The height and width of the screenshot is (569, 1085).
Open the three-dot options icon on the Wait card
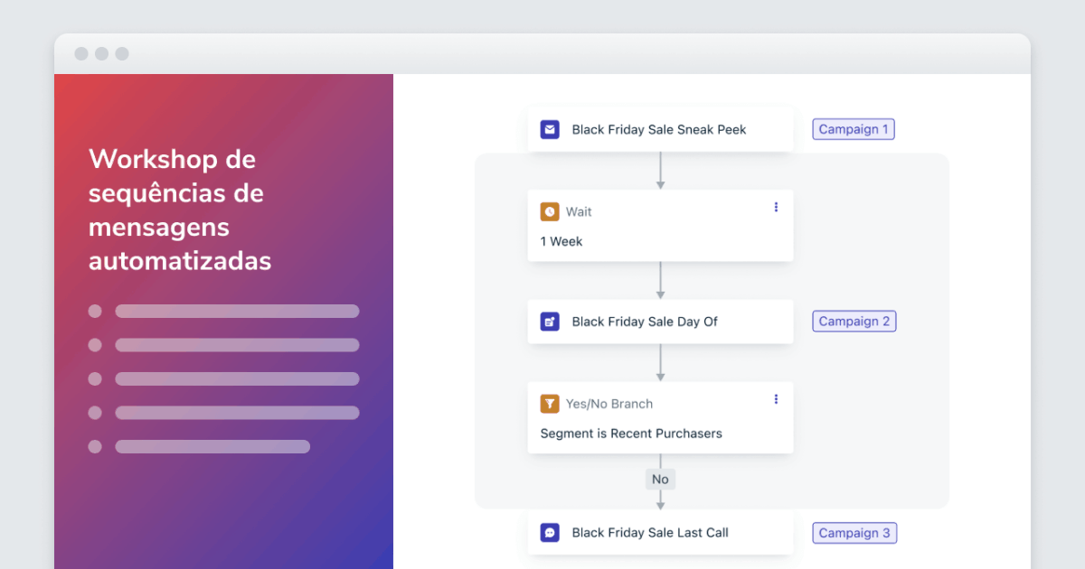[x=775, y=207]
